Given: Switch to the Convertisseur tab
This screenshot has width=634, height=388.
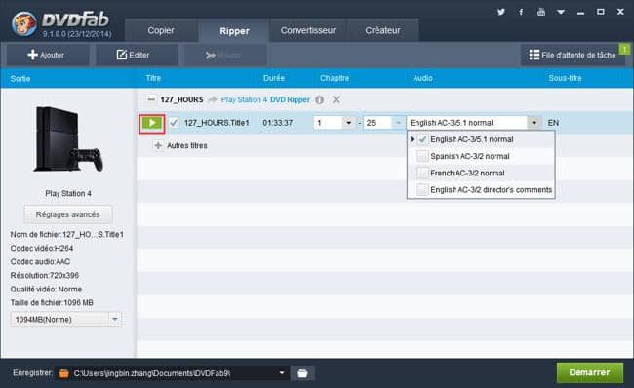Looking at the screenshot, I should [308, 30].
